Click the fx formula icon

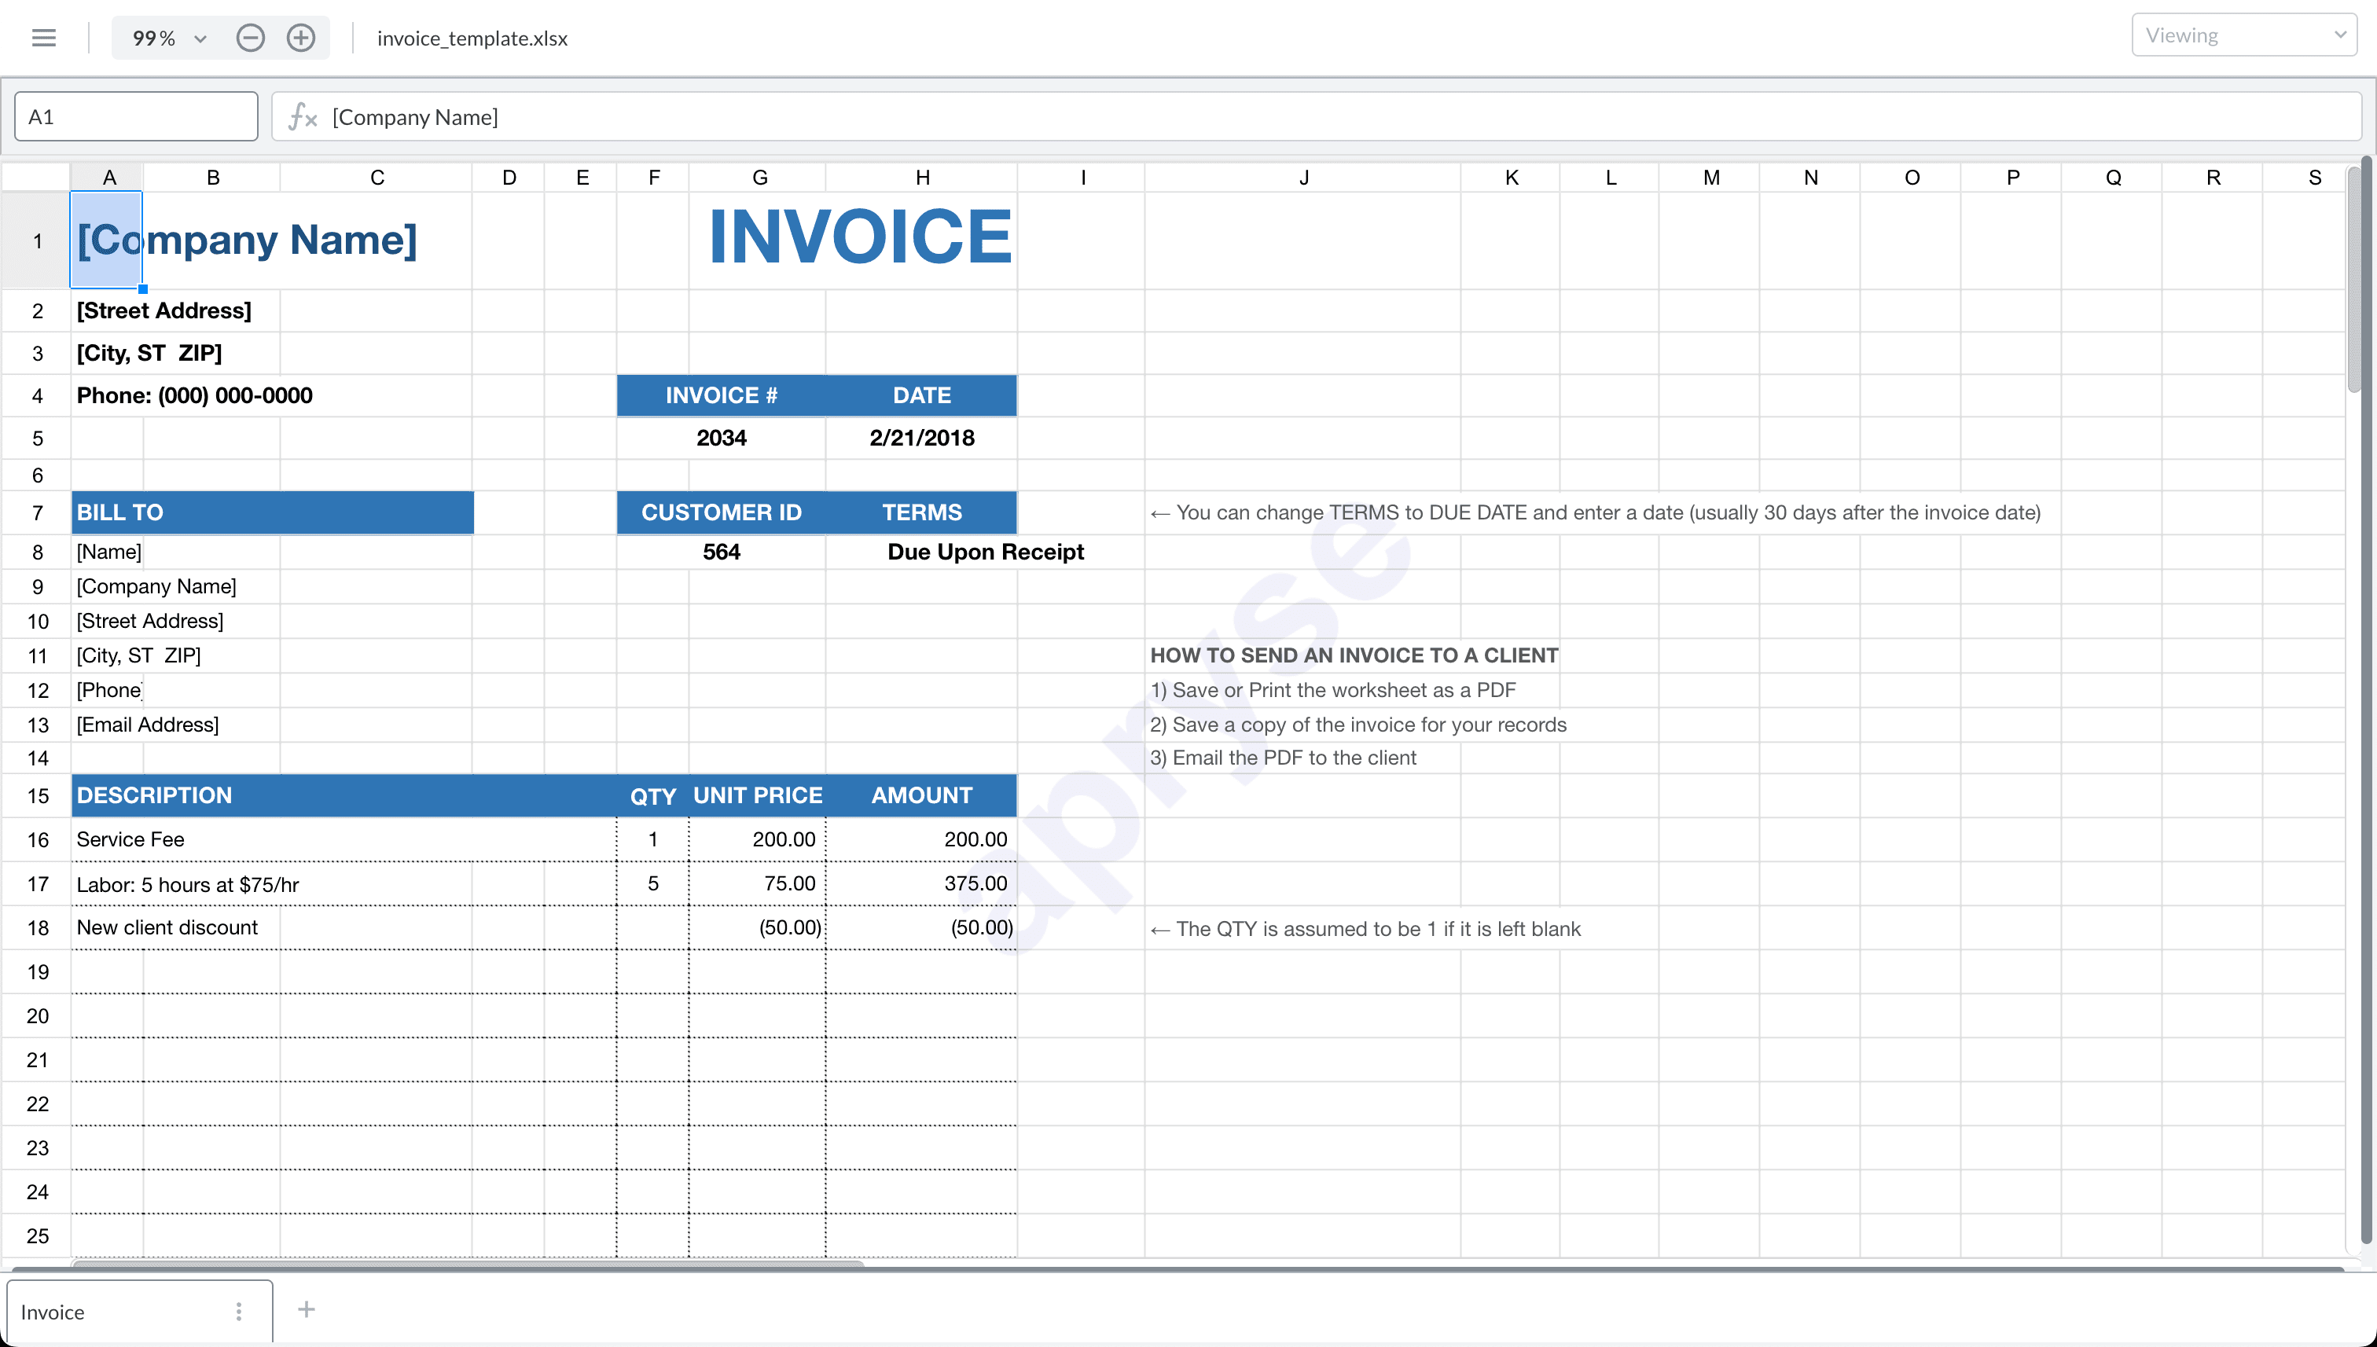[x=301, y=116]
